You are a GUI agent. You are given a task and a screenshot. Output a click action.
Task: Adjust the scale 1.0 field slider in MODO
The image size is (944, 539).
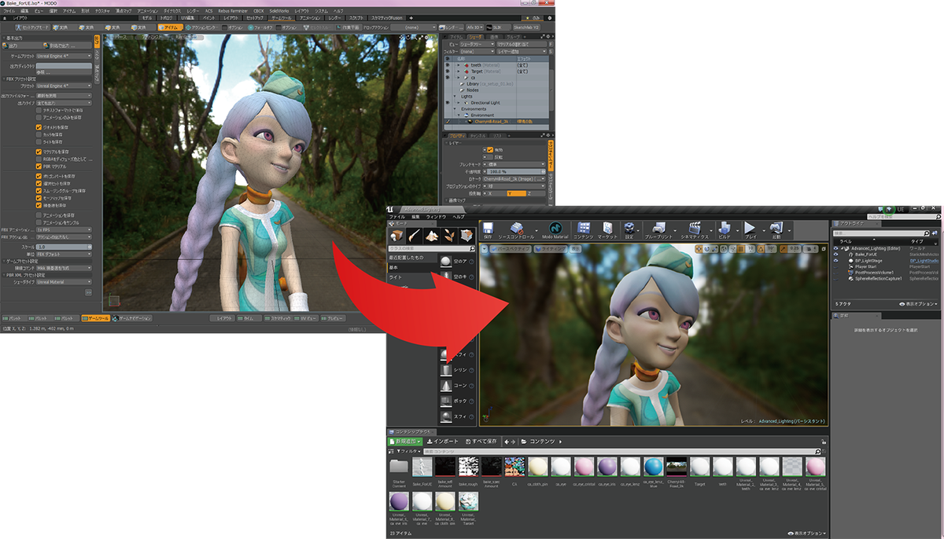click(64, 246)
